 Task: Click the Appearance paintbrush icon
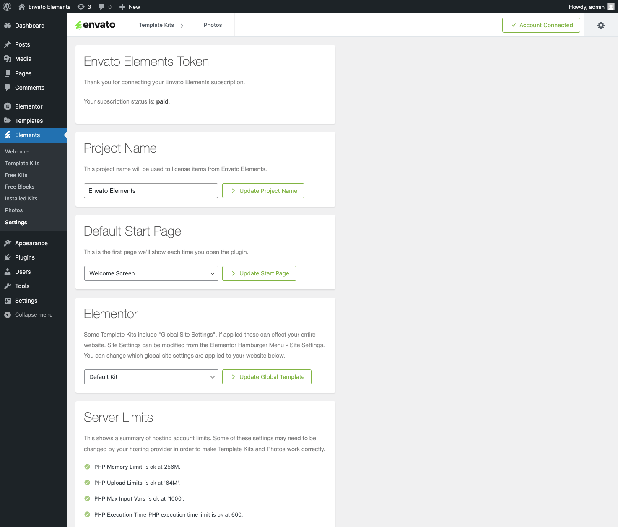coord(8,243)
